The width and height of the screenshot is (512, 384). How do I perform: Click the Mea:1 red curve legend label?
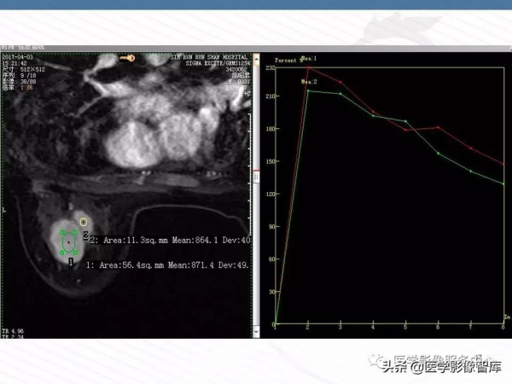[307, 58]
